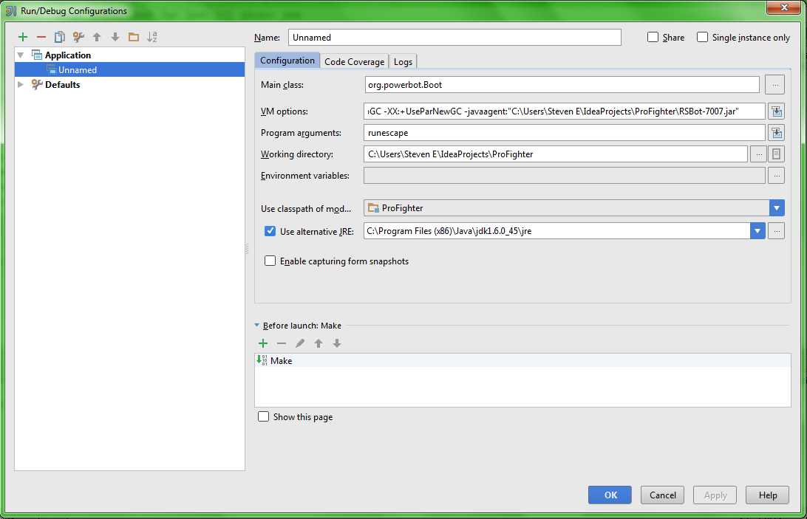Click the Program arguments field
Image resolution: width=807 pixels, height=519 pixels.
click(565, 133)
